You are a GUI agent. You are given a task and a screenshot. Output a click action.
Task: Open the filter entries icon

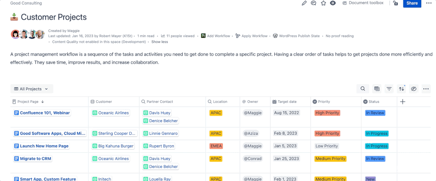coord(389,89)
